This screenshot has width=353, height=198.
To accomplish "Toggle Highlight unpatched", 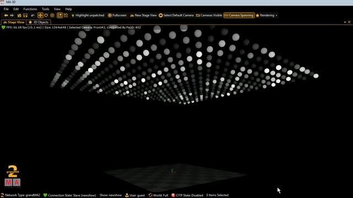I will click(x=88, y=15).
